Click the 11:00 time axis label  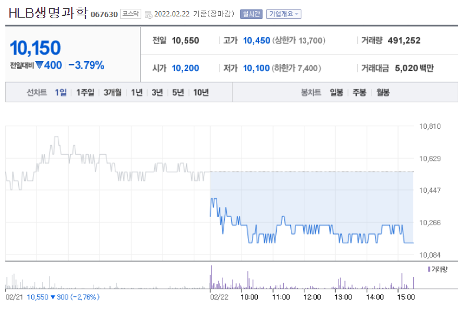coord(281,297)
